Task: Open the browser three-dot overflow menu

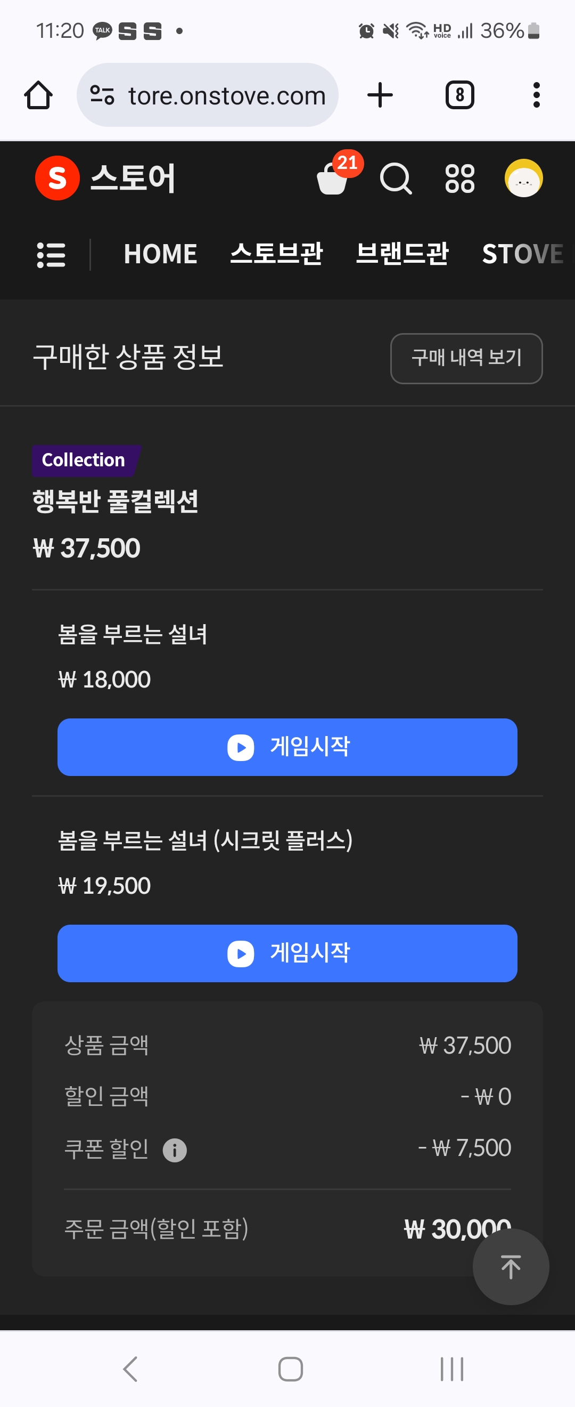Action: 536,95
